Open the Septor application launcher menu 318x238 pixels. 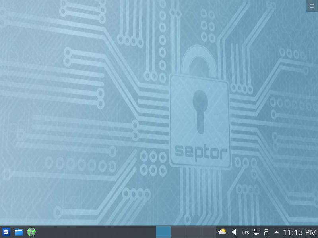click(x=6, y=232)
